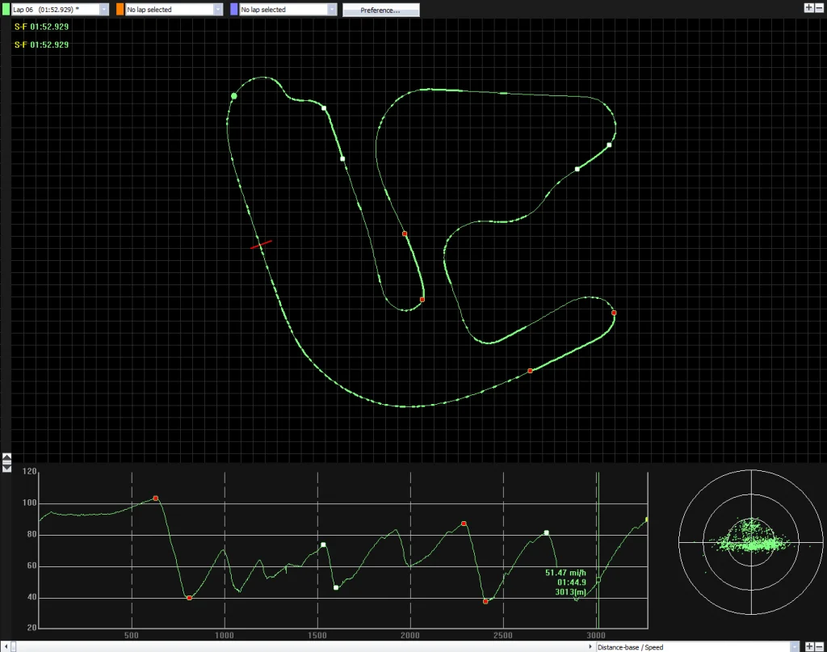Click the orange lap color swatch

120,10
